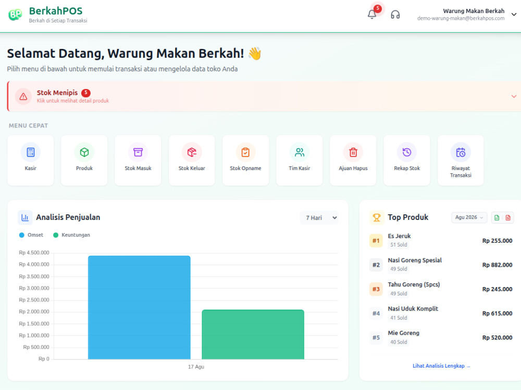Viewport: 521px width, 390px height.
Task: Select the Nasi Goreng Spesial row
Action: [441, 265]
